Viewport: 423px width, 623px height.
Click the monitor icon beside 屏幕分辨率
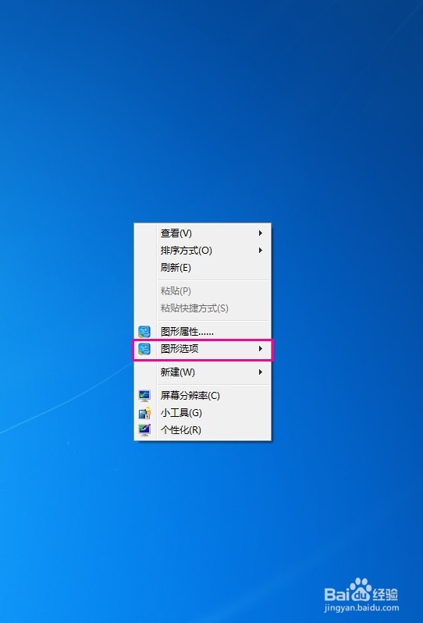(144, 396)
